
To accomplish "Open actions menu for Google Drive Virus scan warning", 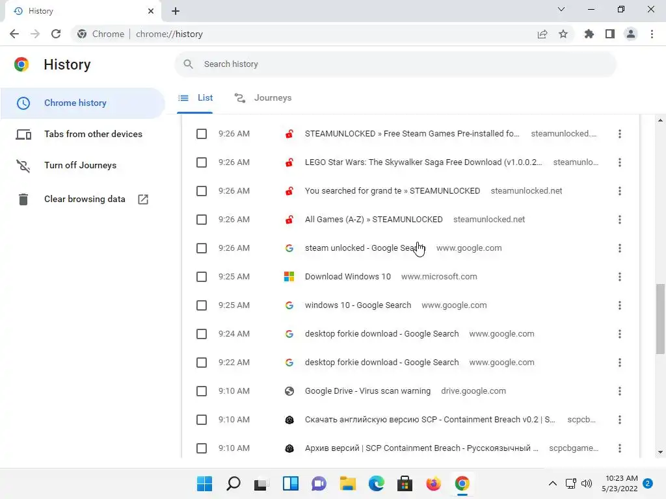I will click(x=620, y=391).
